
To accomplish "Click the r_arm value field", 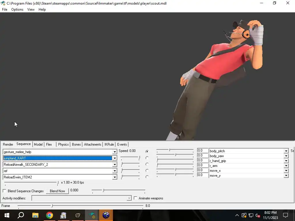I will 203,165.
